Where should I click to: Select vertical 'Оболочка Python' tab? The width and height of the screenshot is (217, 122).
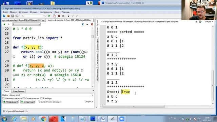pos(97,28)
